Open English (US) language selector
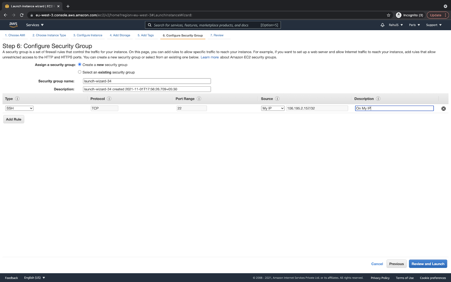The height and width of the screenshot is (282, 451). click(x=35, y=278)
